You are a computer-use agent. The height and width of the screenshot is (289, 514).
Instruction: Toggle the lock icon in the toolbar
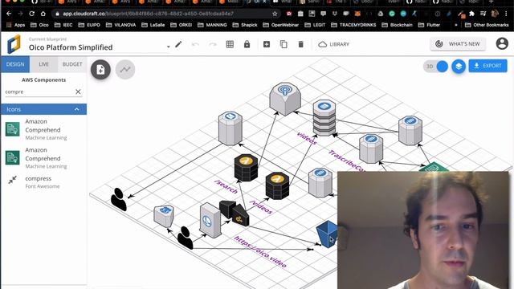pyautogui.click(x=247, y=44)
